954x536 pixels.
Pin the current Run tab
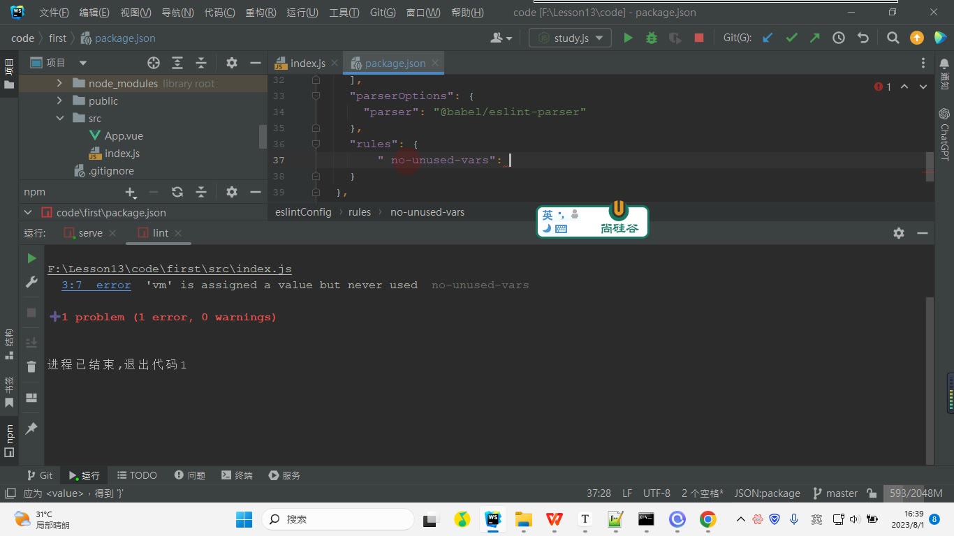click(x=31, y=429)
